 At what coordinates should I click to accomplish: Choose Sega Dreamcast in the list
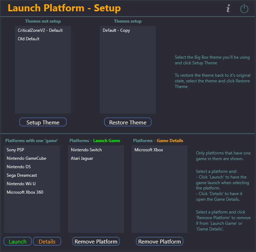click(22, 175)
